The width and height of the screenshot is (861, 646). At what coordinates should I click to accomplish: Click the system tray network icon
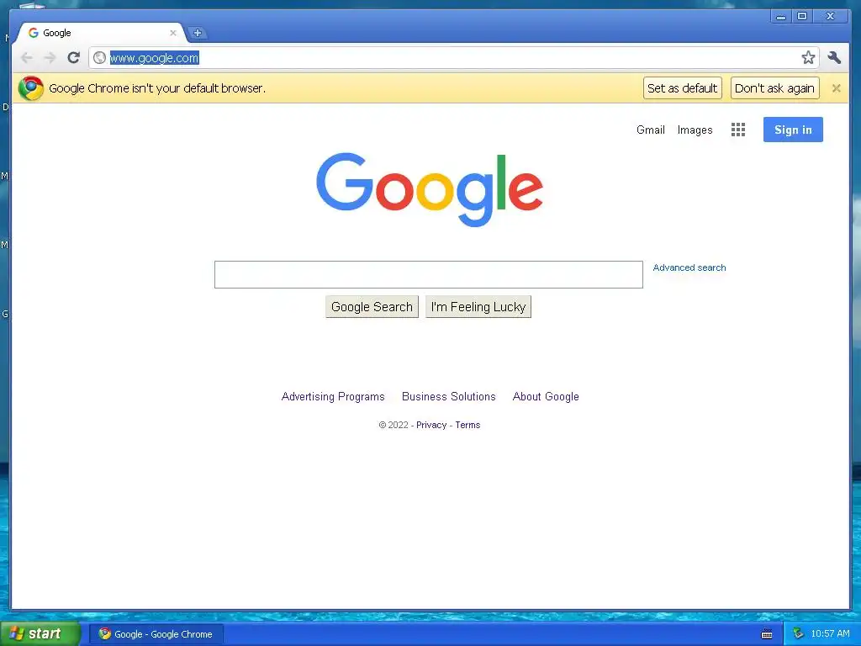(x=798, y=634)
